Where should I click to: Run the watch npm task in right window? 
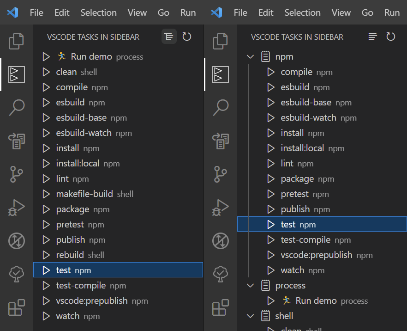point(271,270)
